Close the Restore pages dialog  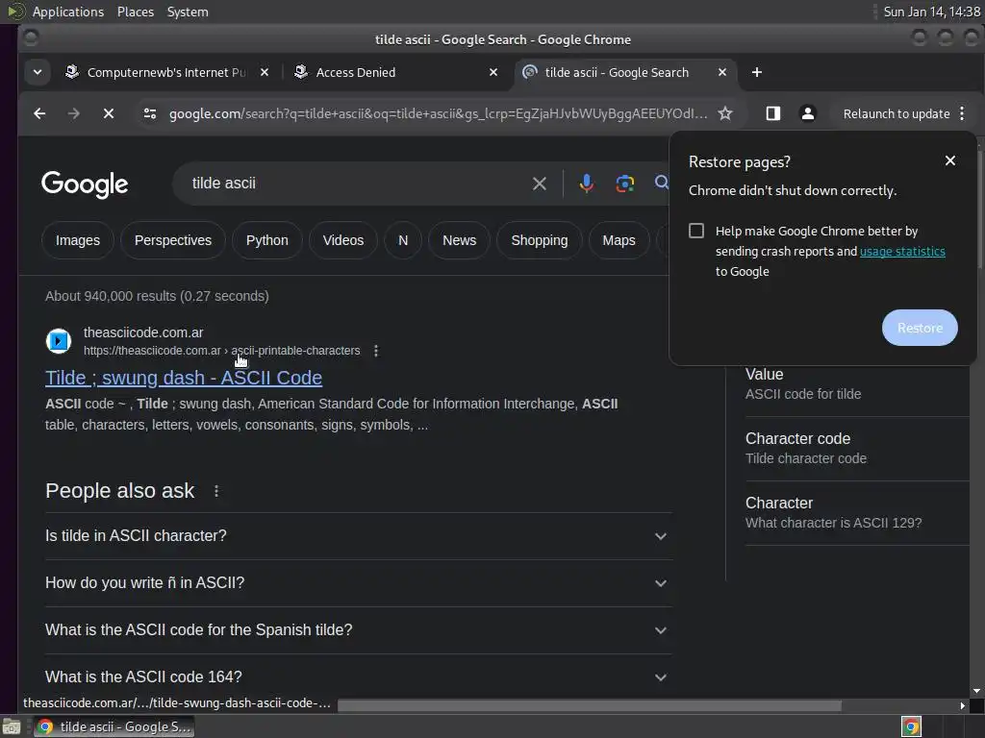950,161
